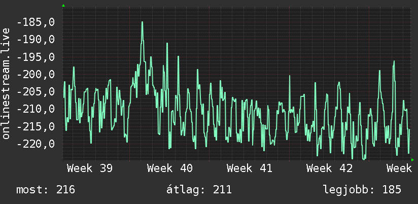The height and width of the screenshot is (204, 418).
Task: Click the -185,0 y-axis label
Action: 36,22
